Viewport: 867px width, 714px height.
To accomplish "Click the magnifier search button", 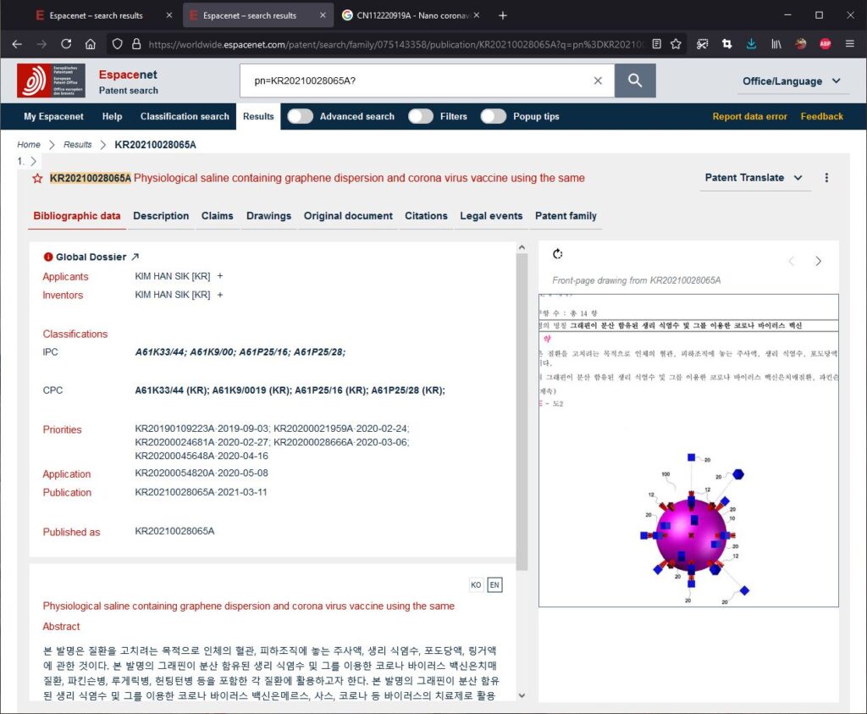I will (634, 80).
